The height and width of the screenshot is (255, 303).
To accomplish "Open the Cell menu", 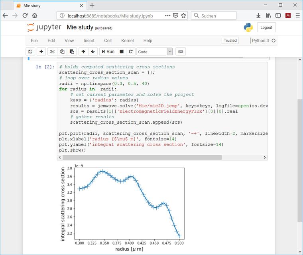I will [x=108, y=41].
